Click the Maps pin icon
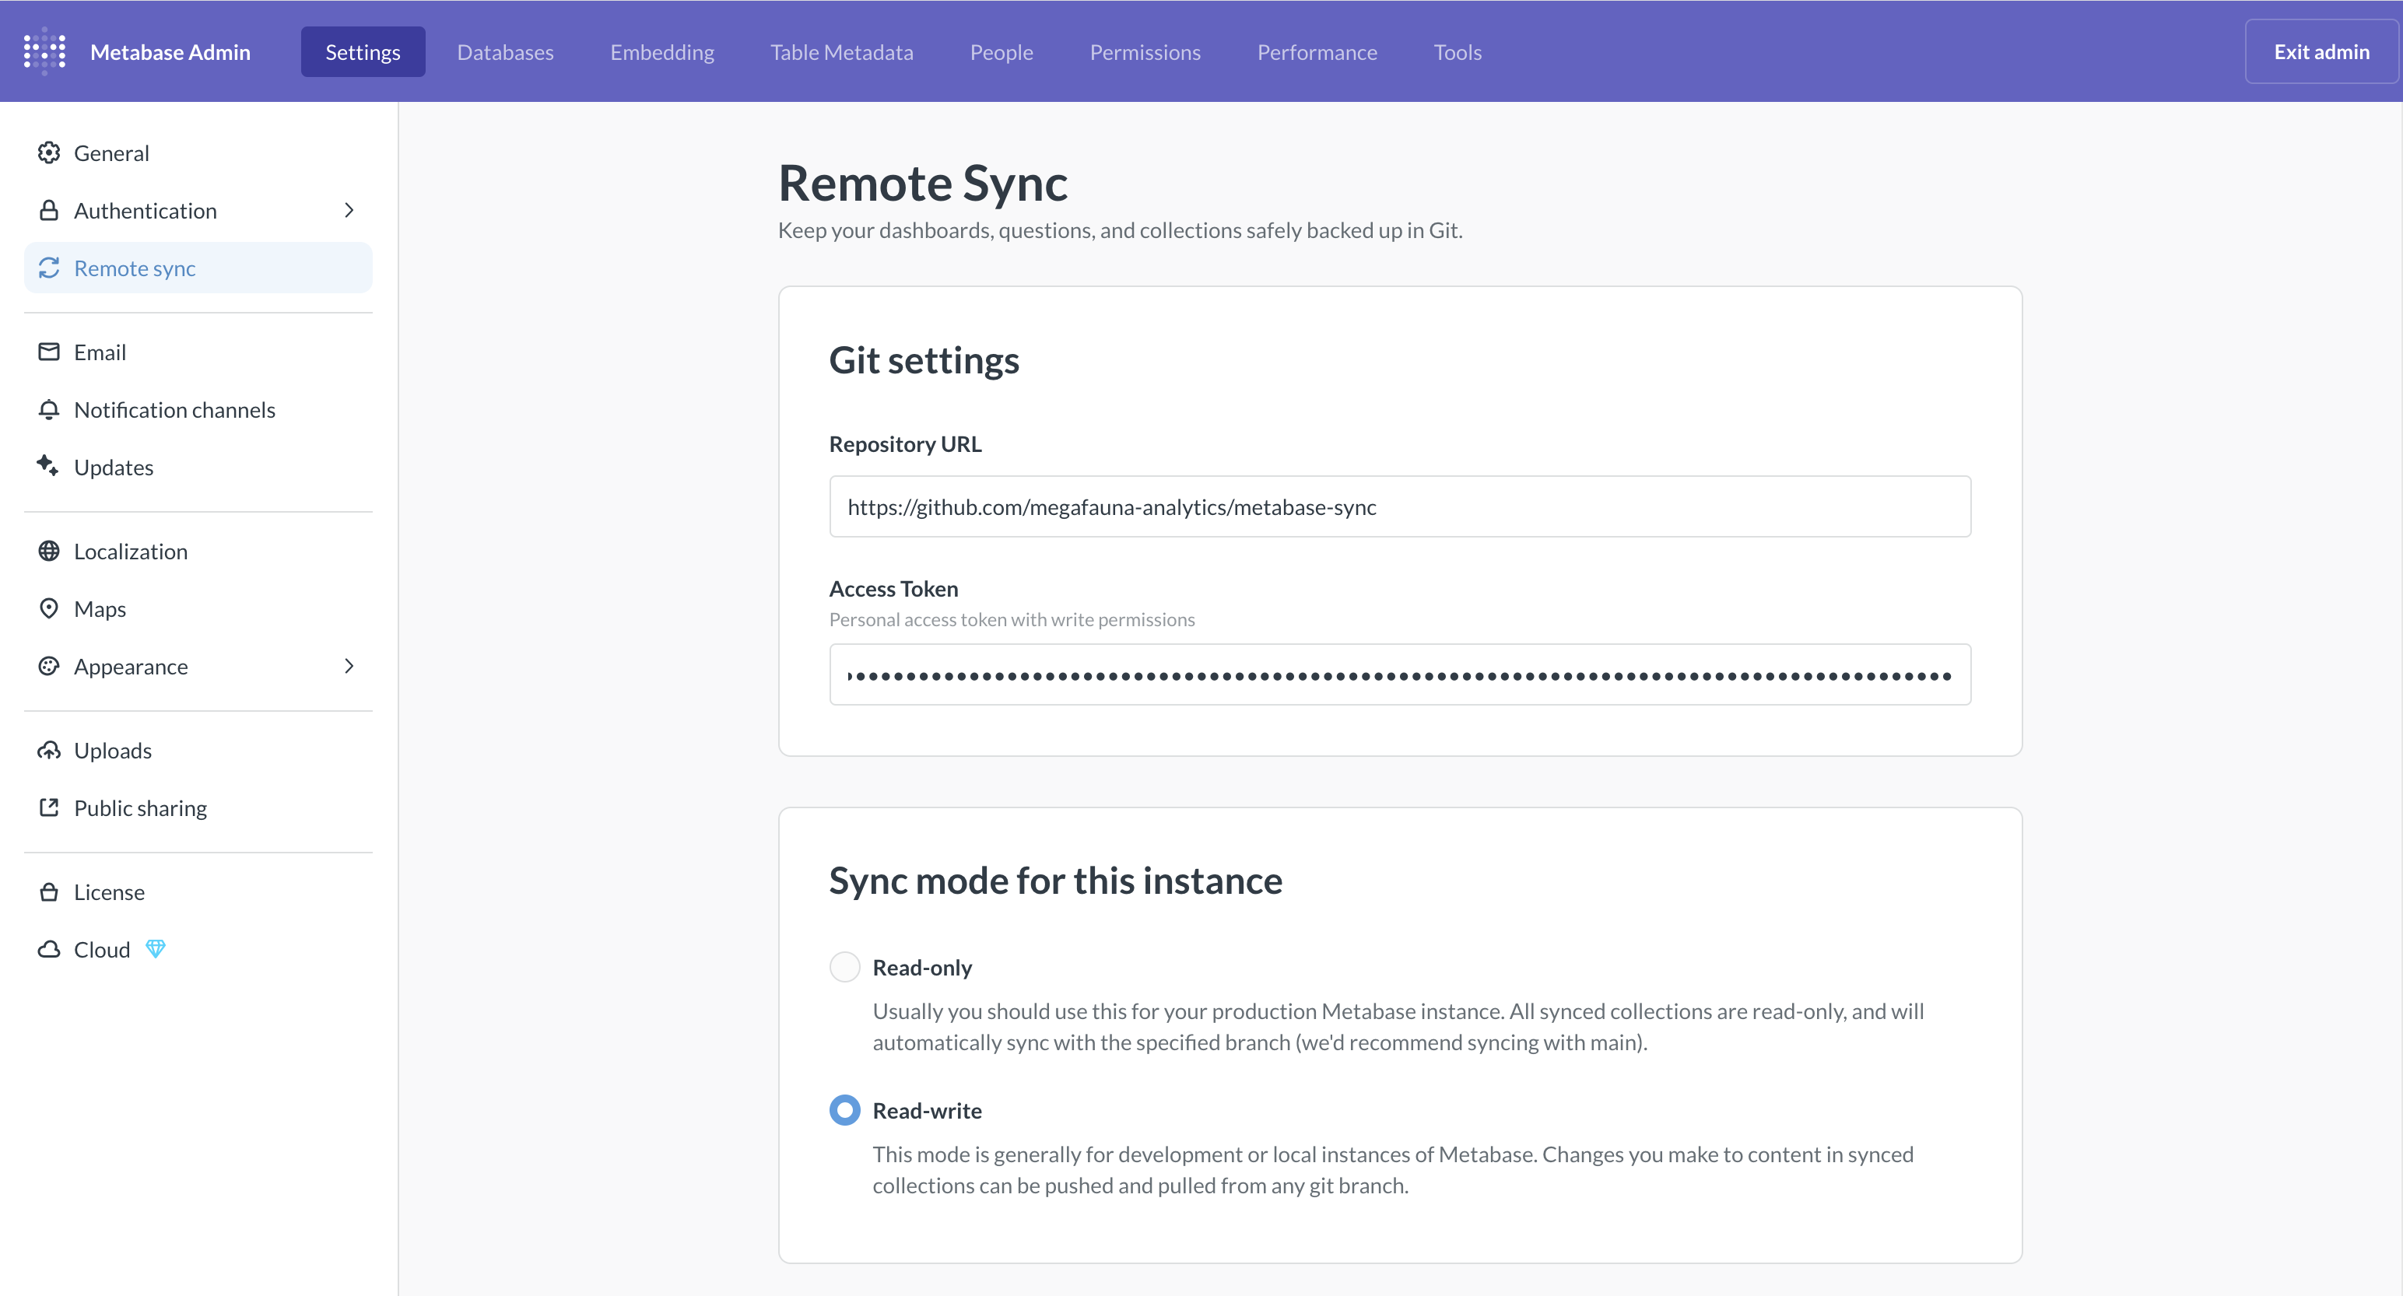The width and height of the screenshot is (2403, 1296). (48, 609)
